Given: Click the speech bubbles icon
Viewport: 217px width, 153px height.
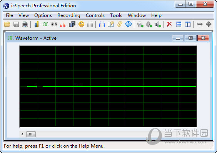Looking at the screenshot, I should tap(120, 24).
